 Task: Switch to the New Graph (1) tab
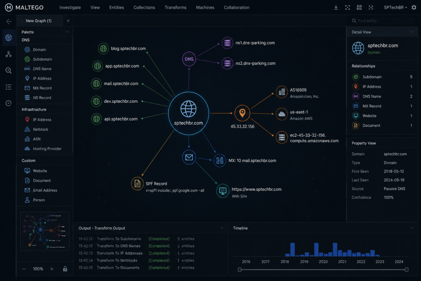[39, 21]
